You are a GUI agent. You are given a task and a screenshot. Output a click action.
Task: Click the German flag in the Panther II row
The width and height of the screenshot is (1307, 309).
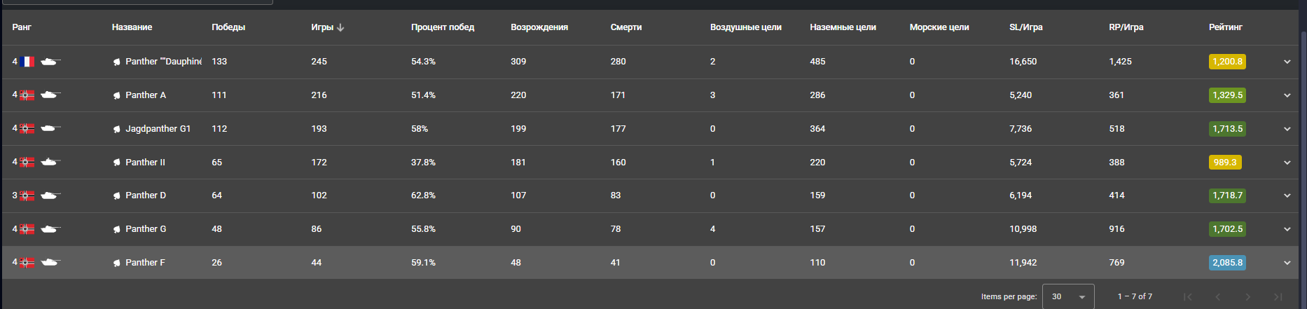(27, 163)
